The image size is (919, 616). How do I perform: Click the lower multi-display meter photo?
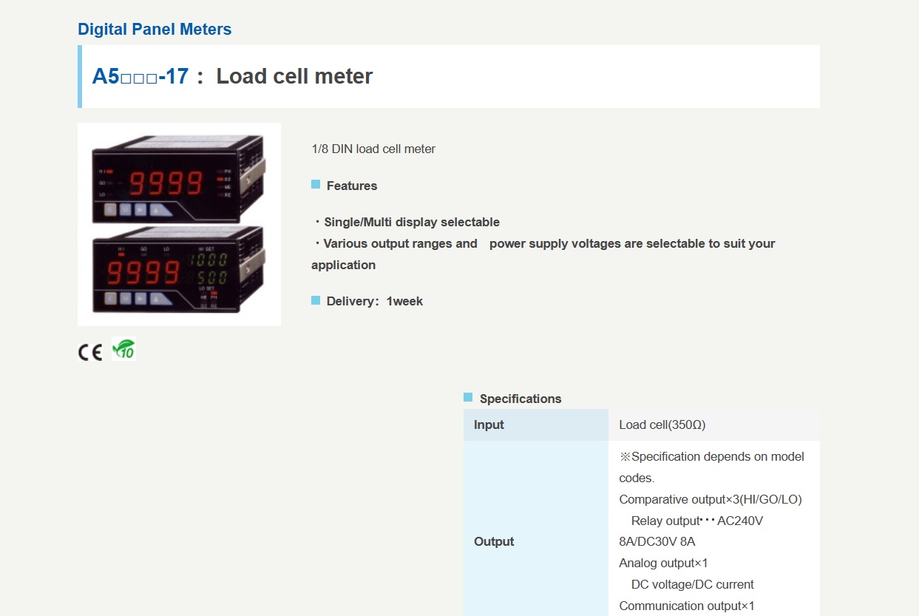pos(177,270)
